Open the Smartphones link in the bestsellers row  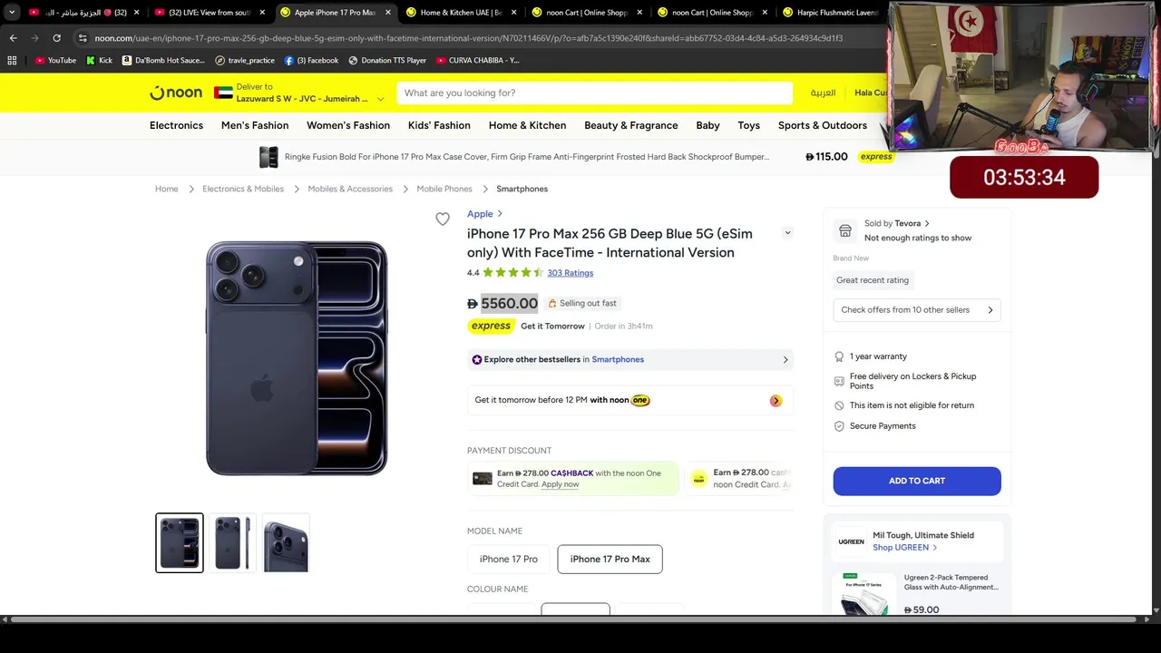point(618,359)
